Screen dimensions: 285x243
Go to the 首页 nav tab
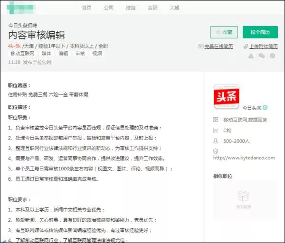tap(86, 8)
